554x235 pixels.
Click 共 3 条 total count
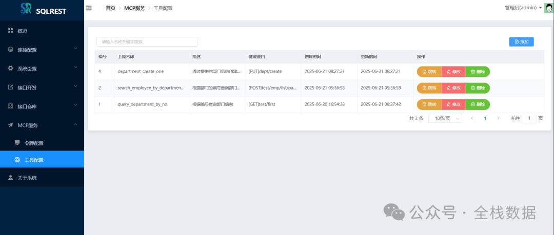(416, 119)
